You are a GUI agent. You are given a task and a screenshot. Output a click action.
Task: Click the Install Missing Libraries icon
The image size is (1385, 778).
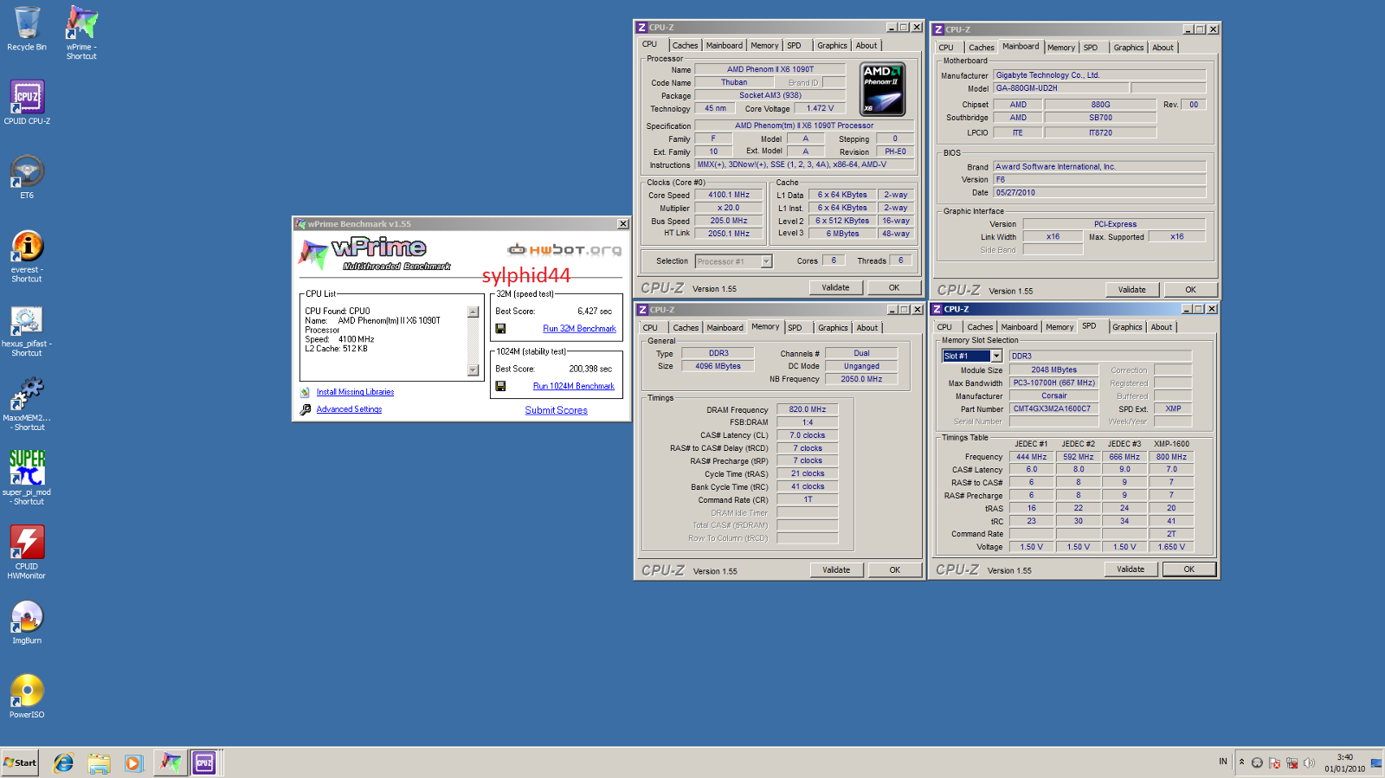point(305,392)
